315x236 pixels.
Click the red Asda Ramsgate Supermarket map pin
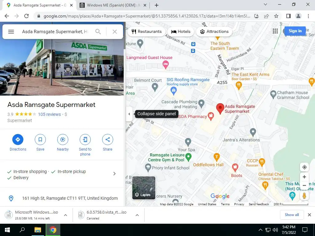point(220,109)
